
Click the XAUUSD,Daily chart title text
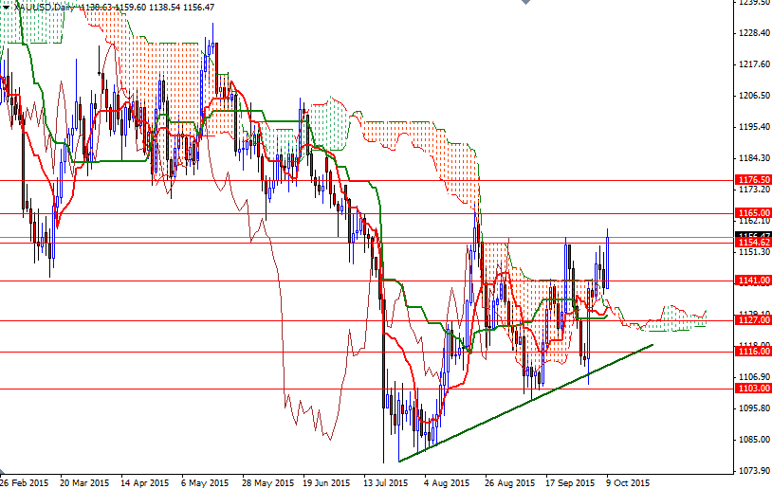44,6
